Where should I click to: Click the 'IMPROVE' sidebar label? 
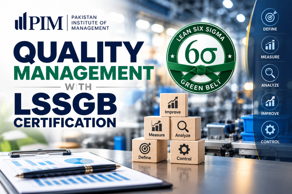[x=270, y=114]
